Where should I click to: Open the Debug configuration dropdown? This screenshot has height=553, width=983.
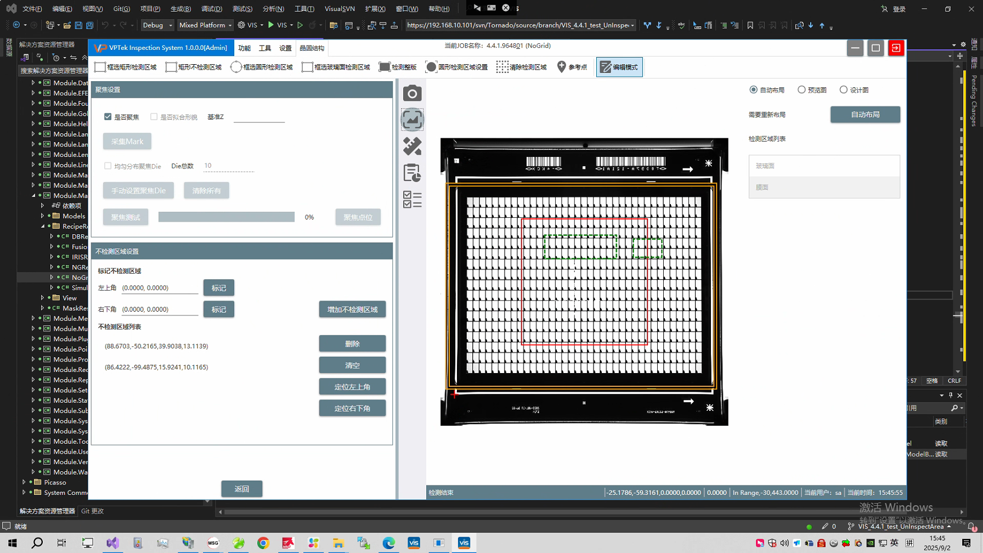157,25
